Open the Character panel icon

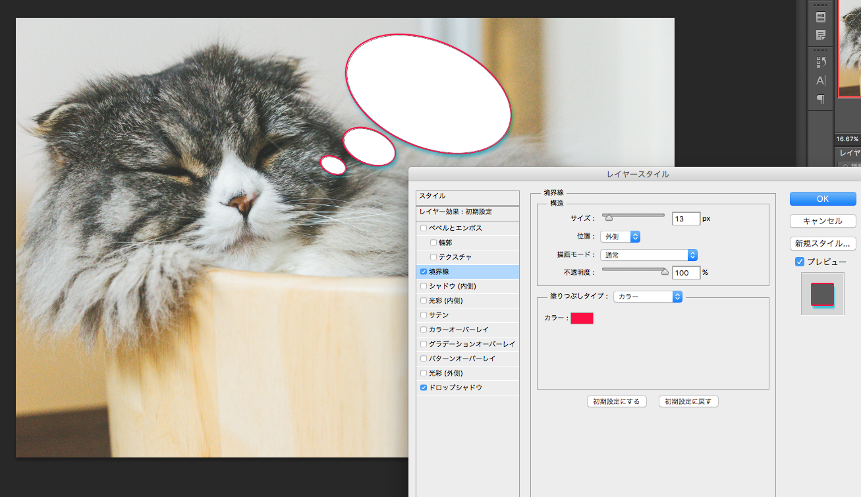(821, 80)
